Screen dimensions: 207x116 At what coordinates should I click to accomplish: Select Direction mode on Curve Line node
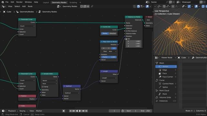(x=113, y=34)
